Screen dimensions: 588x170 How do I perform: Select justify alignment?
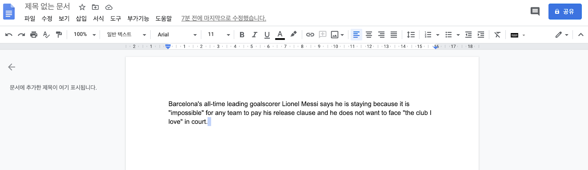[394, 35]
